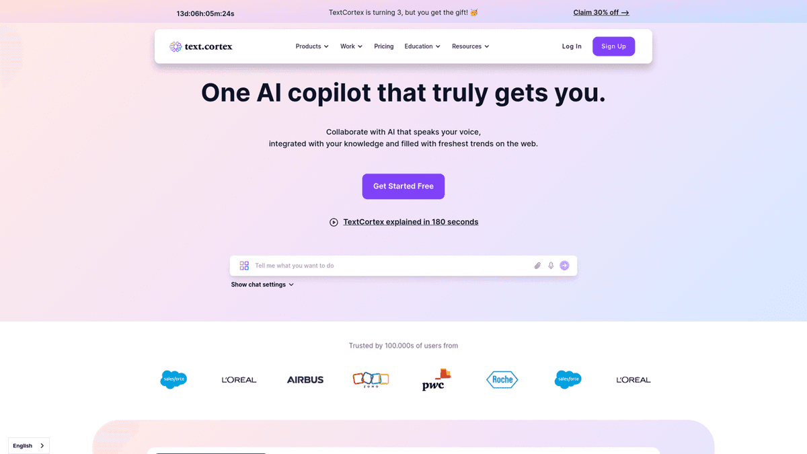Open the Resources dropdown menu
This screenshot has height=454, width=807.
click(x=471, y=46)
